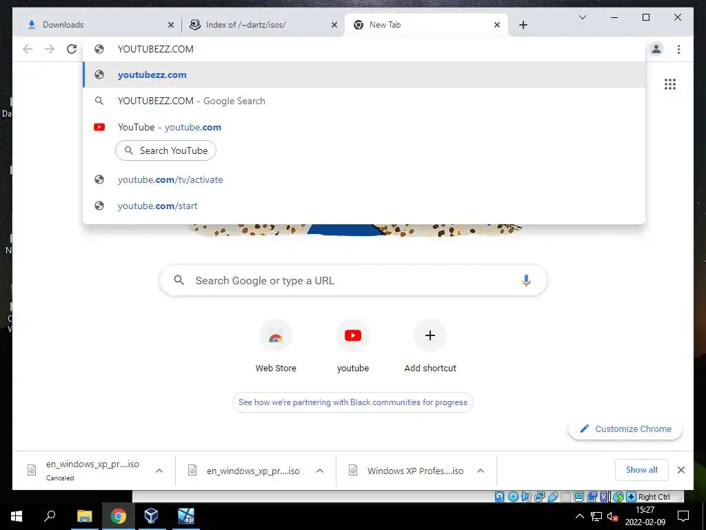Select the youtube.com/start suggestion

[364, 206]
